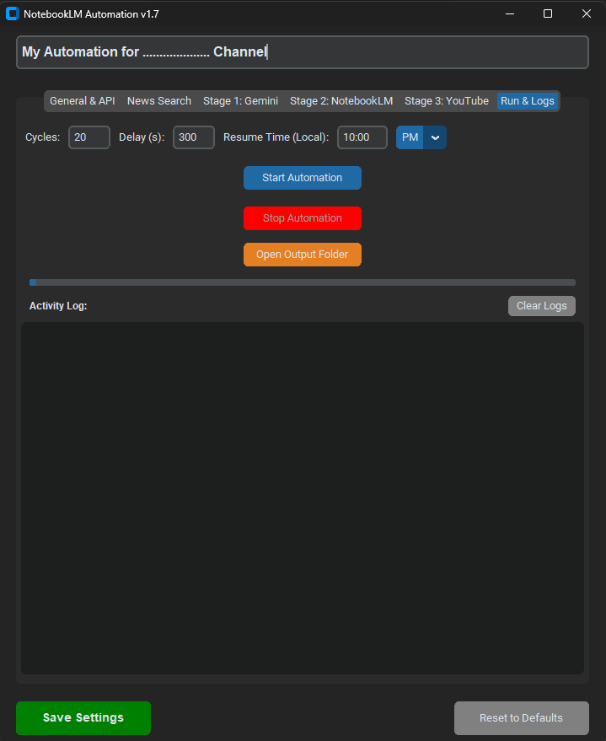The width and height of the screenshot is (606, 741).
Task: Click the Resume Time (Local): label
Action: (276, 137)
